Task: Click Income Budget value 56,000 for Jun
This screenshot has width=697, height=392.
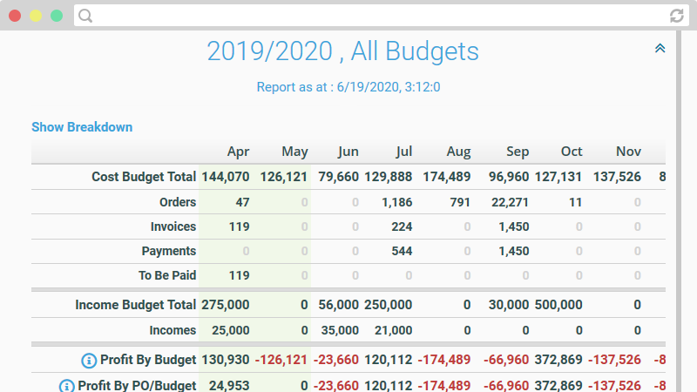Action: 338,305
